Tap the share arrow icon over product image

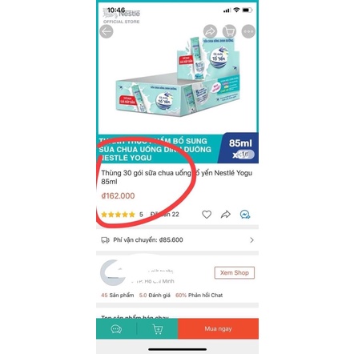[x=210, y=32]
